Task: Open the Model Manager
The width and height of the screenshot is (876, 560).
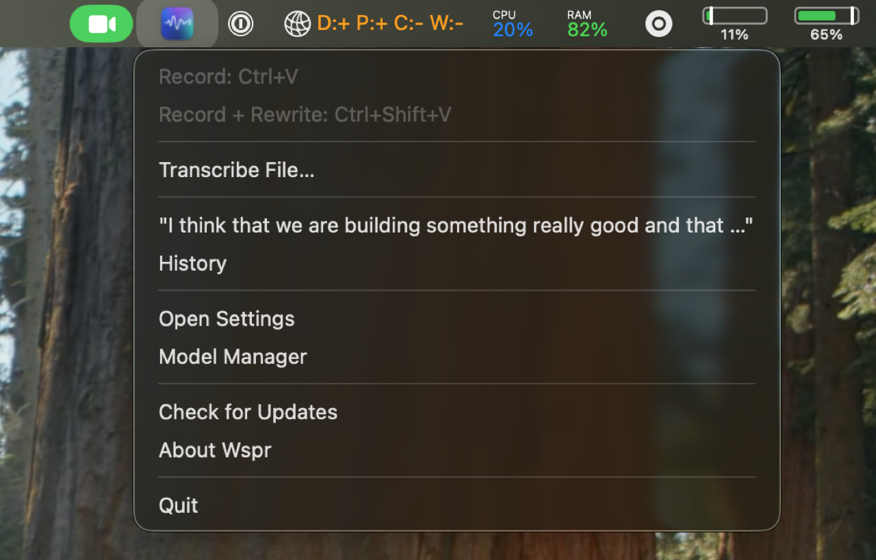Action: click(x=233, y=356)
